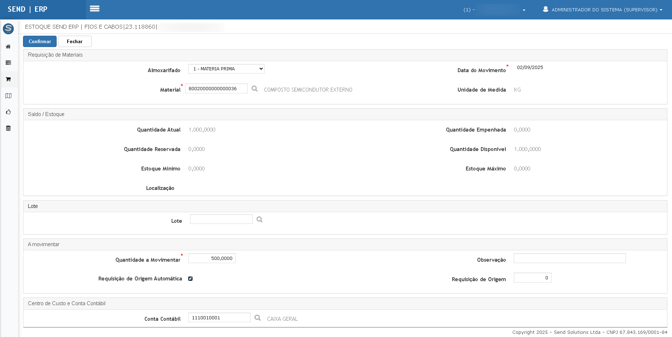This screenshot has height=337, width=672.
Task: Focus the Requisição de Origem field
Action: pos(532,278)
